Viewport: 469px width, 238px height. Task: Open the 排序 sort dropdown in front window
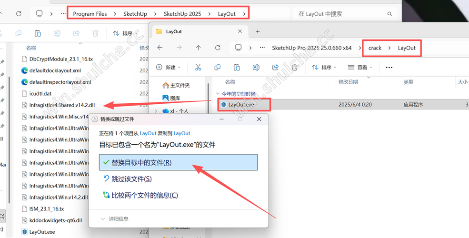coord(324,68)
